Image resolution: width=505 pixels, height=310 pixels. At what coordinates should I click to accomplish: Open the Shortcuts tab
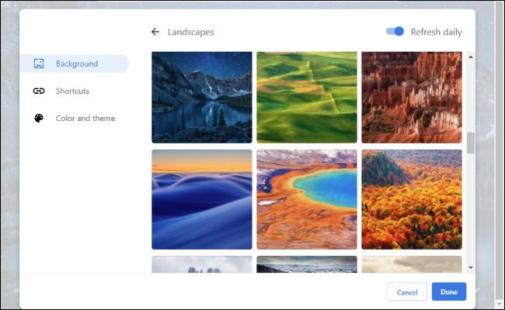(74, 91)
